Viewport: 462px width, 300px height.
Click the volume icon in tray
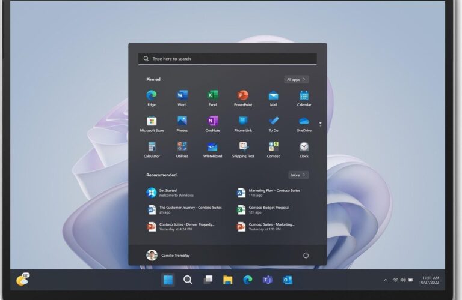403,280
